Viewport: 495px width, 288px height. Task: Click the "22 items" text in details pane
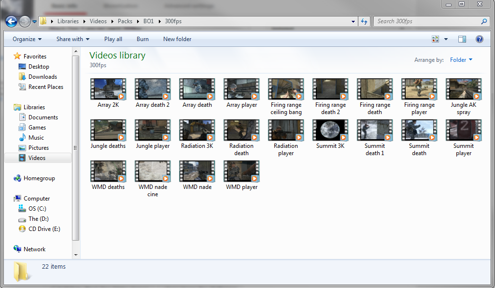[54, 267]
